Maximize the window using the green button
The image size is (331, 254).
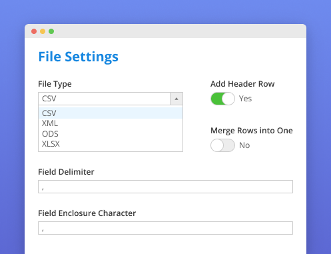[x=51, y=31]
